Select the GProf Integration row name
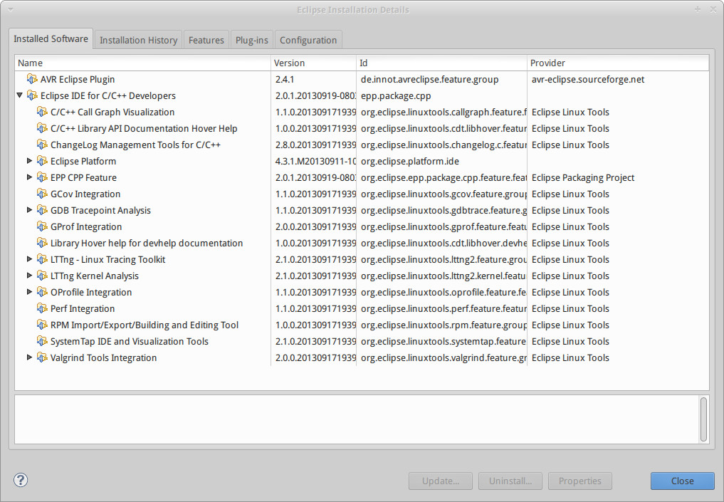Image resolution: width=724 pixels, height=502 pixels. (86, 226)
